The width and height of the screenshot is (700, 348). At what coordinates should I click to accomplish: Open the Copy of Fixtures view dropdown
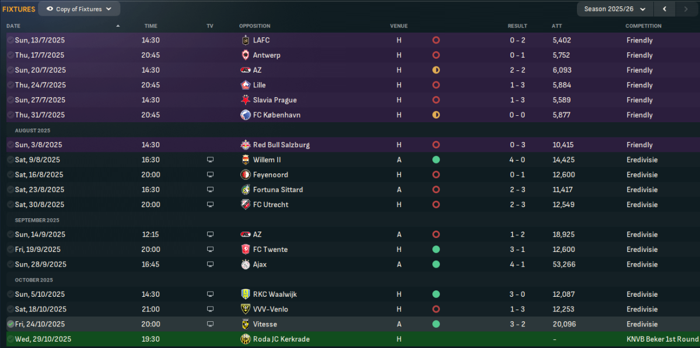tap(79, 9)
